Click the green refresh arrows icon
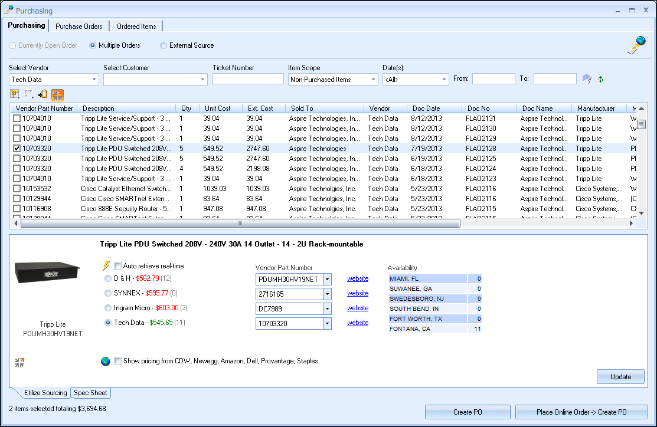This screenshot has height=427, width=657. [x=600, y=79]
